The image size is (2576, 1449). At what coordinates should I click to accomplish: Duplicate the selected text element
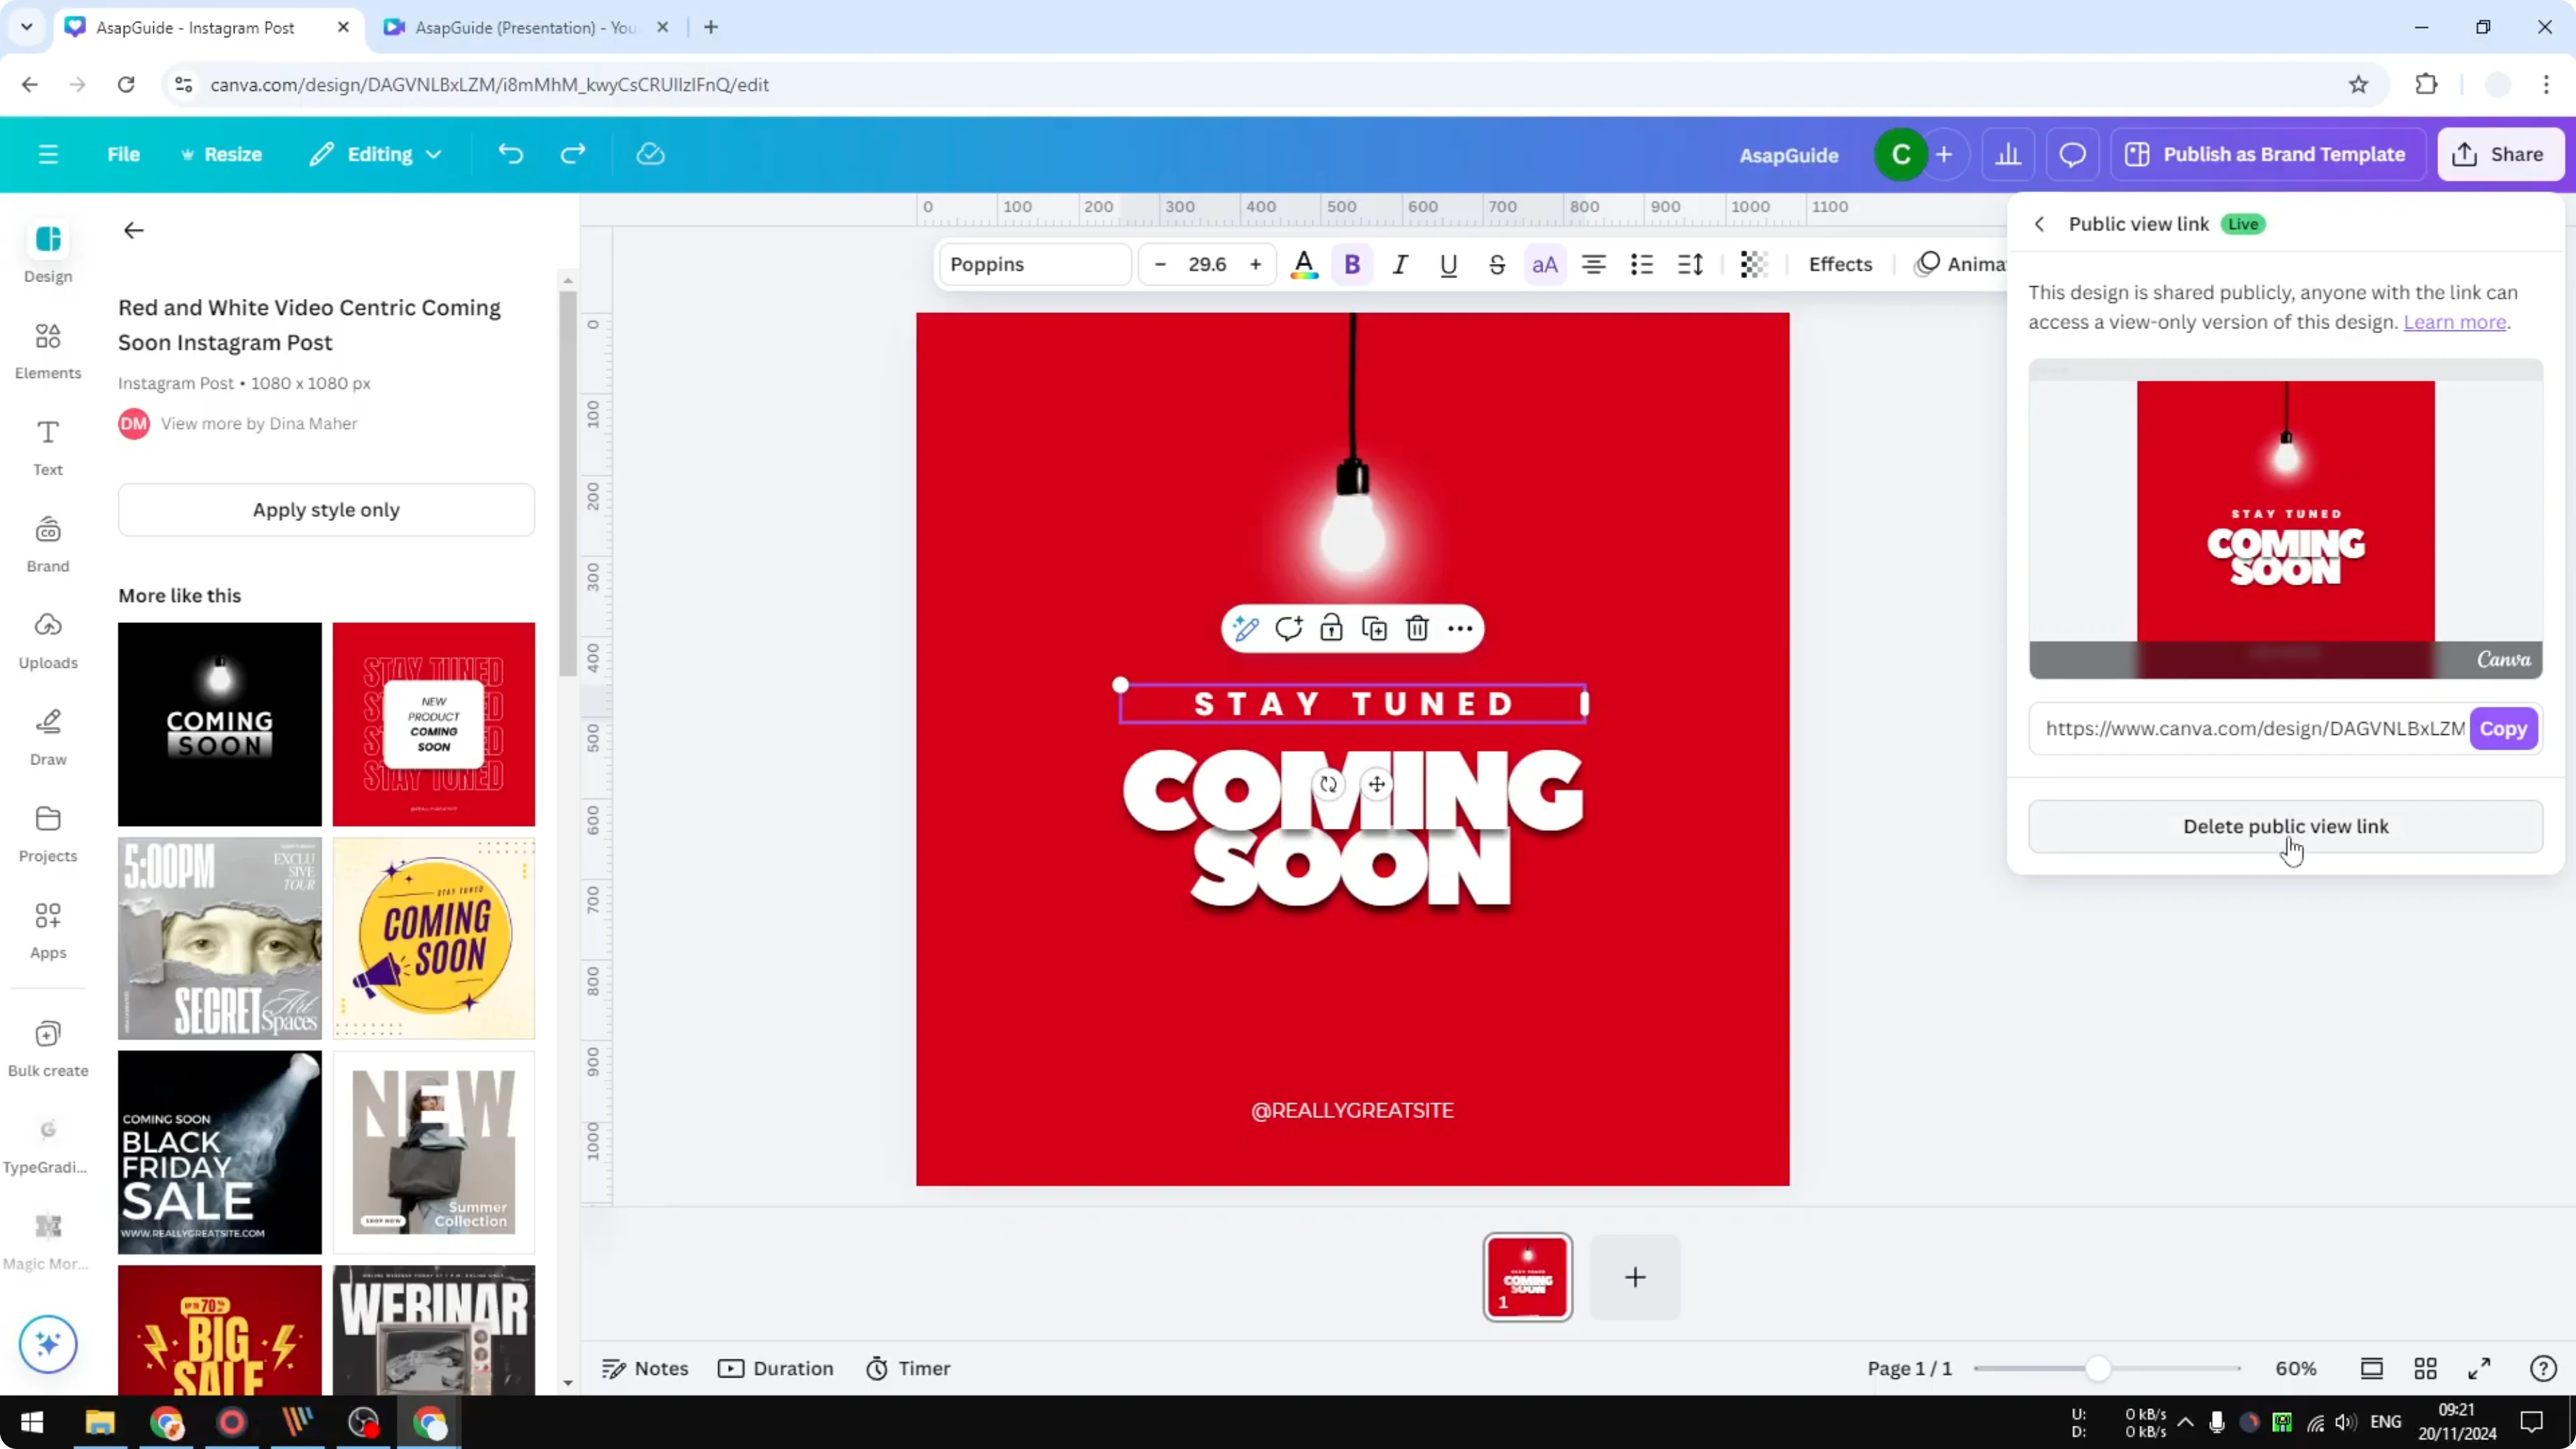tap(1375, 628)
